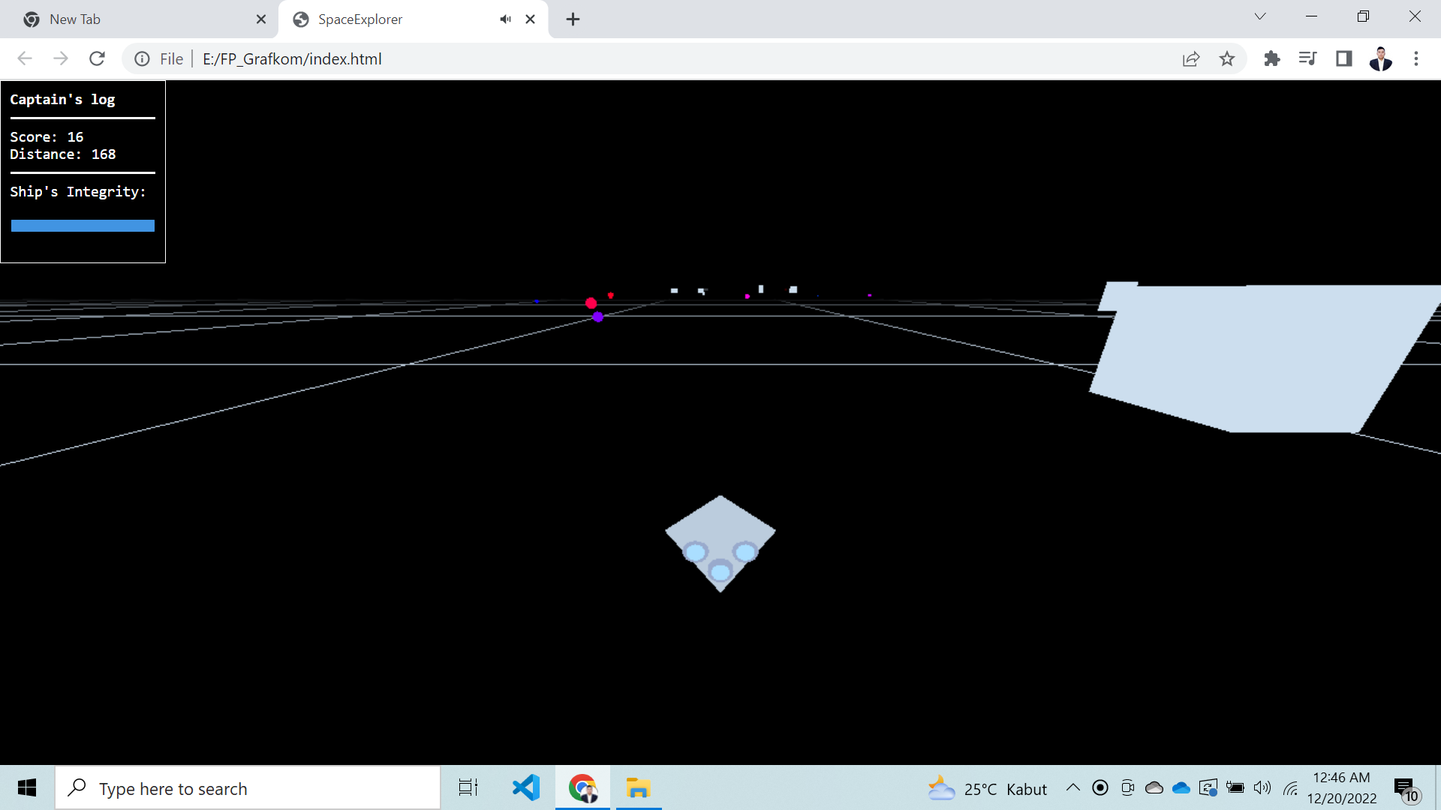
Task: Open the media playback controls icon
Action: click(1307, 58)
